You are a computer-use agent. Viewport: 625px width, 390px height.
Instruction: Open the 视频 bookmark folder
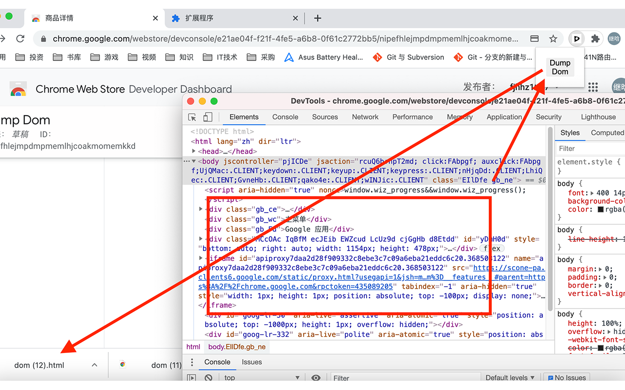[x=142, y=57]
